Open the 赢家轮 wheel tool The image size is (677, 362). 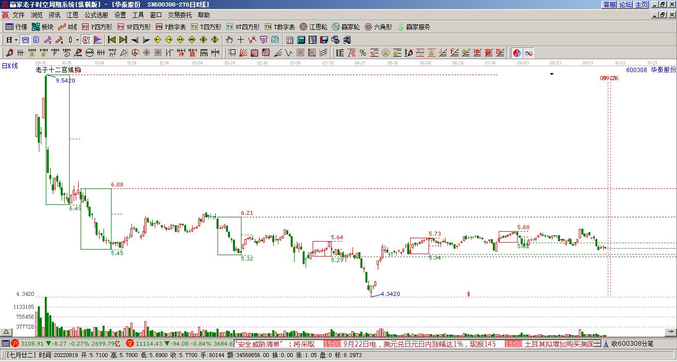click(346, 27)
